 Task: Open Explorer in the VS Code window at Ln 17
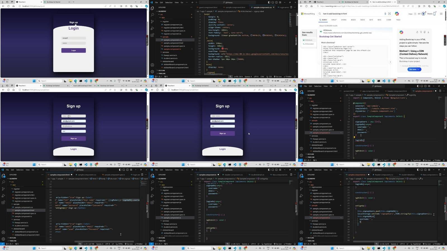[x=301, y=92]
